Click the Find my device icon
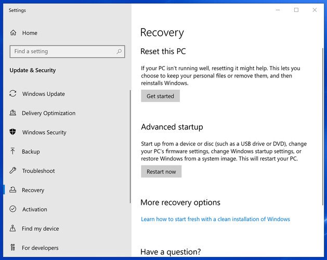 [x=12, y=228]
